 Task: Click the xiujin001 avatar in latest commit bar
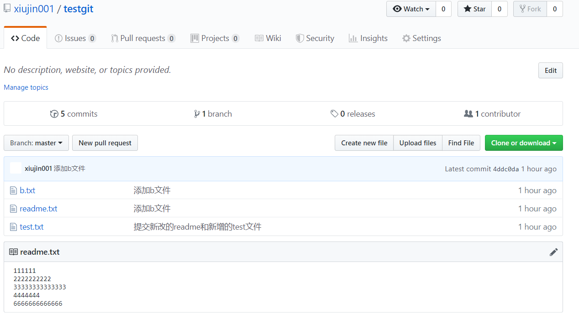click(x=16, y=168)
